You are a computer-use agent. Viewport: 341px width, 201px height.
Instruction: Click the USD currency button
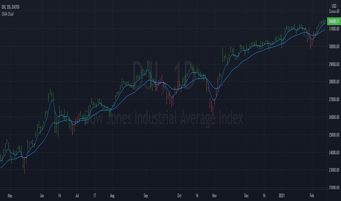(x=334, y=6)
